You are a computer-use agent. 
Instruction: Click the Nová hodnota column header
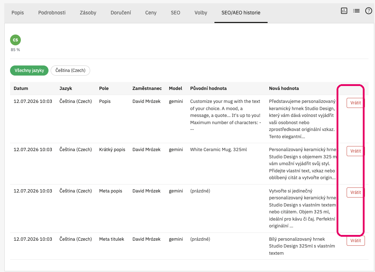284,89
